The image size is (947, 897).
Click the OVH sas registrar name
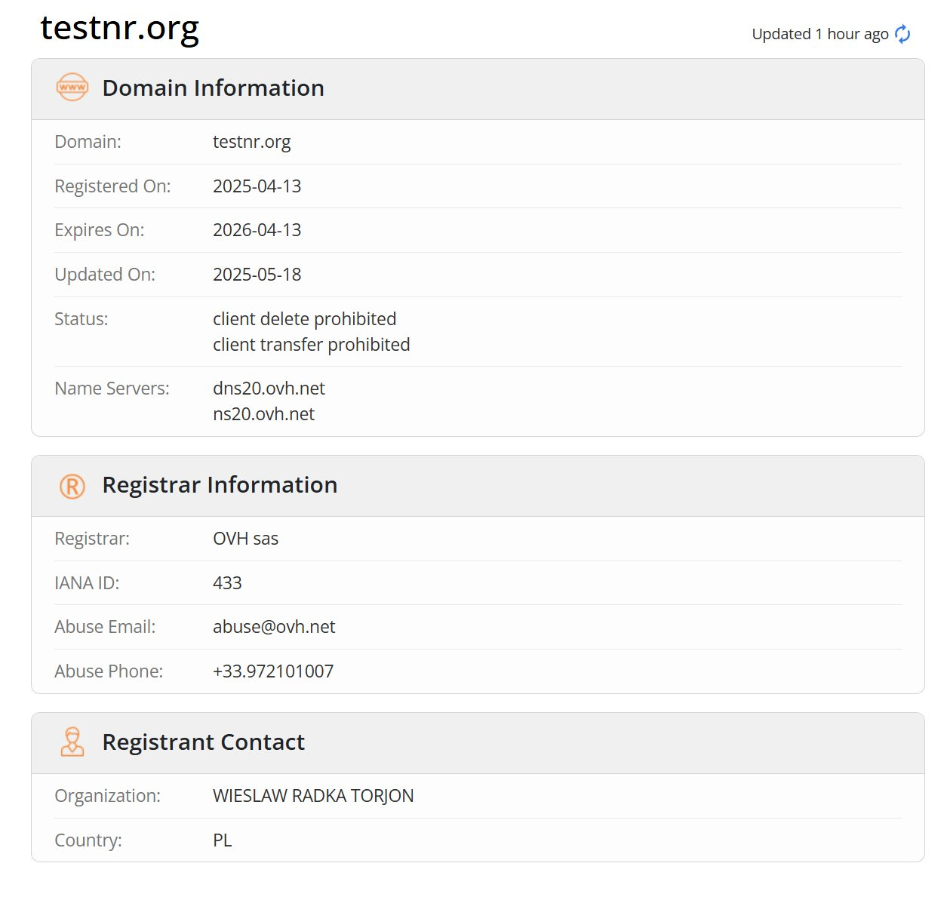click(x=245, y=539)
